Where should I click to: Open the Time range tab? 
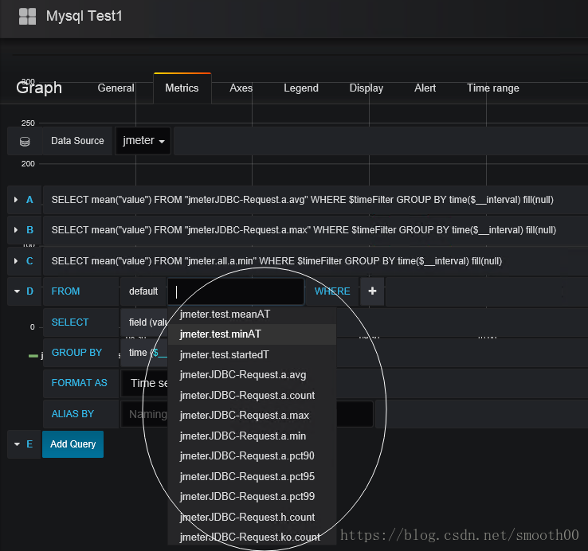(492, 88)
